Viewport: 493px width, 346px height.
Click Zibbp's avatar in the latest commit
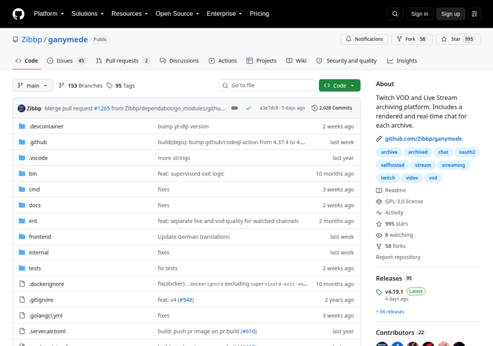tap(21, 108)
